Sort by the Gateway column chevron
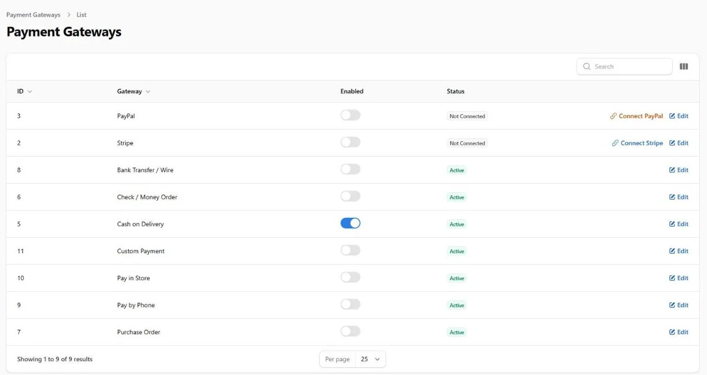707x375 pixels. point(148,92)
